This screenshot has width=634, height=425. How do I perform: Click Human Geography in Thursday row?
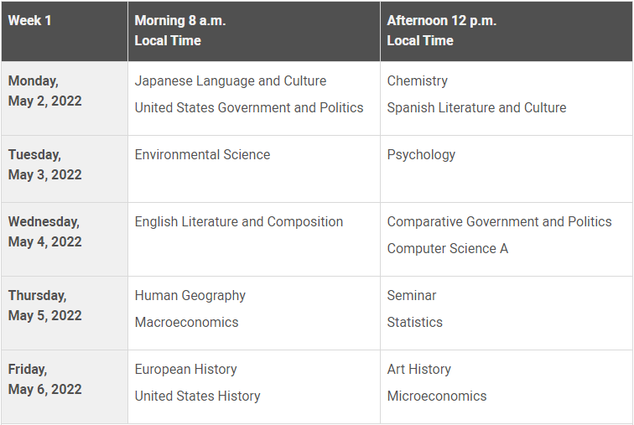coord(190,296)
